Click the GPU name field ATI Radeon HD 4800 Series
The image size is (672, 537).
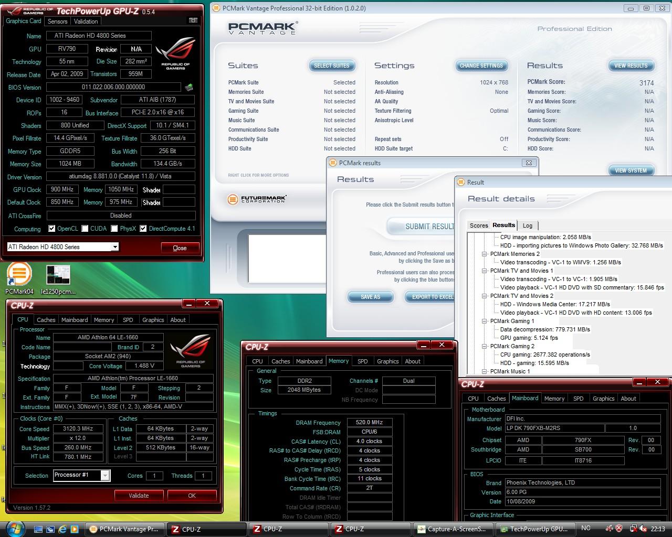pos(99,36)
